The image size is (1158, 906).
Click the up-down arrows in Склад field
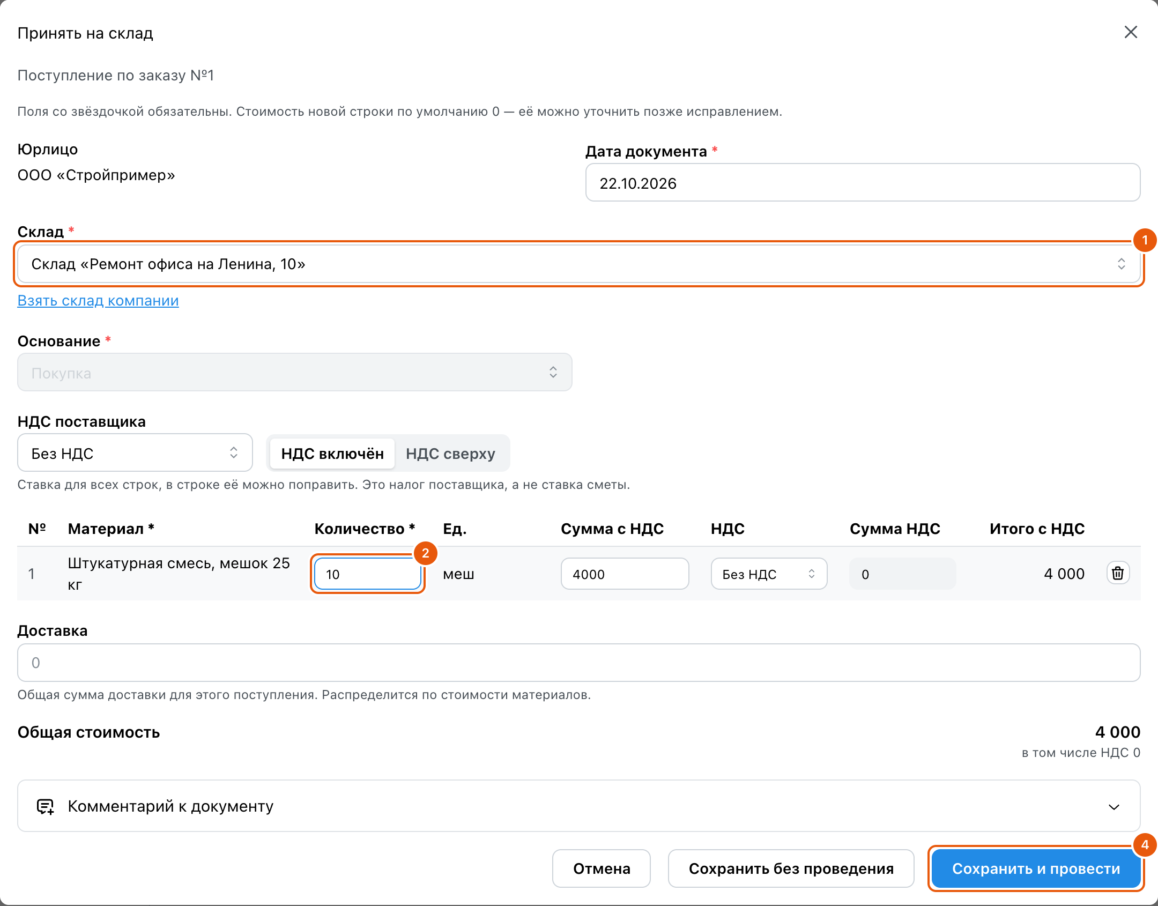click(1121, 264)
